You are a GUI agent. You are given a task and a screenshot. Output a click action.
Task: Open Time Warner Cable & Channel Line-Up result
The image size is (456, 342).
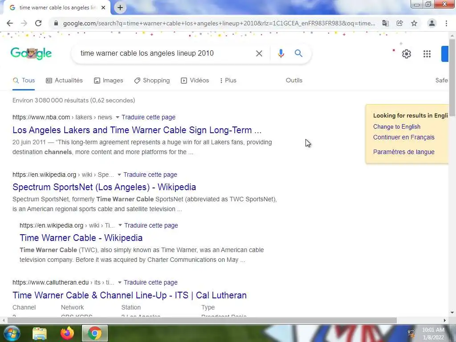130,295
